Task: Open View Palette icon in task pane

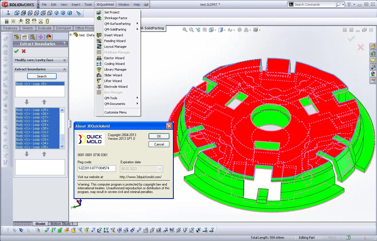Action: tap(373, 67)
